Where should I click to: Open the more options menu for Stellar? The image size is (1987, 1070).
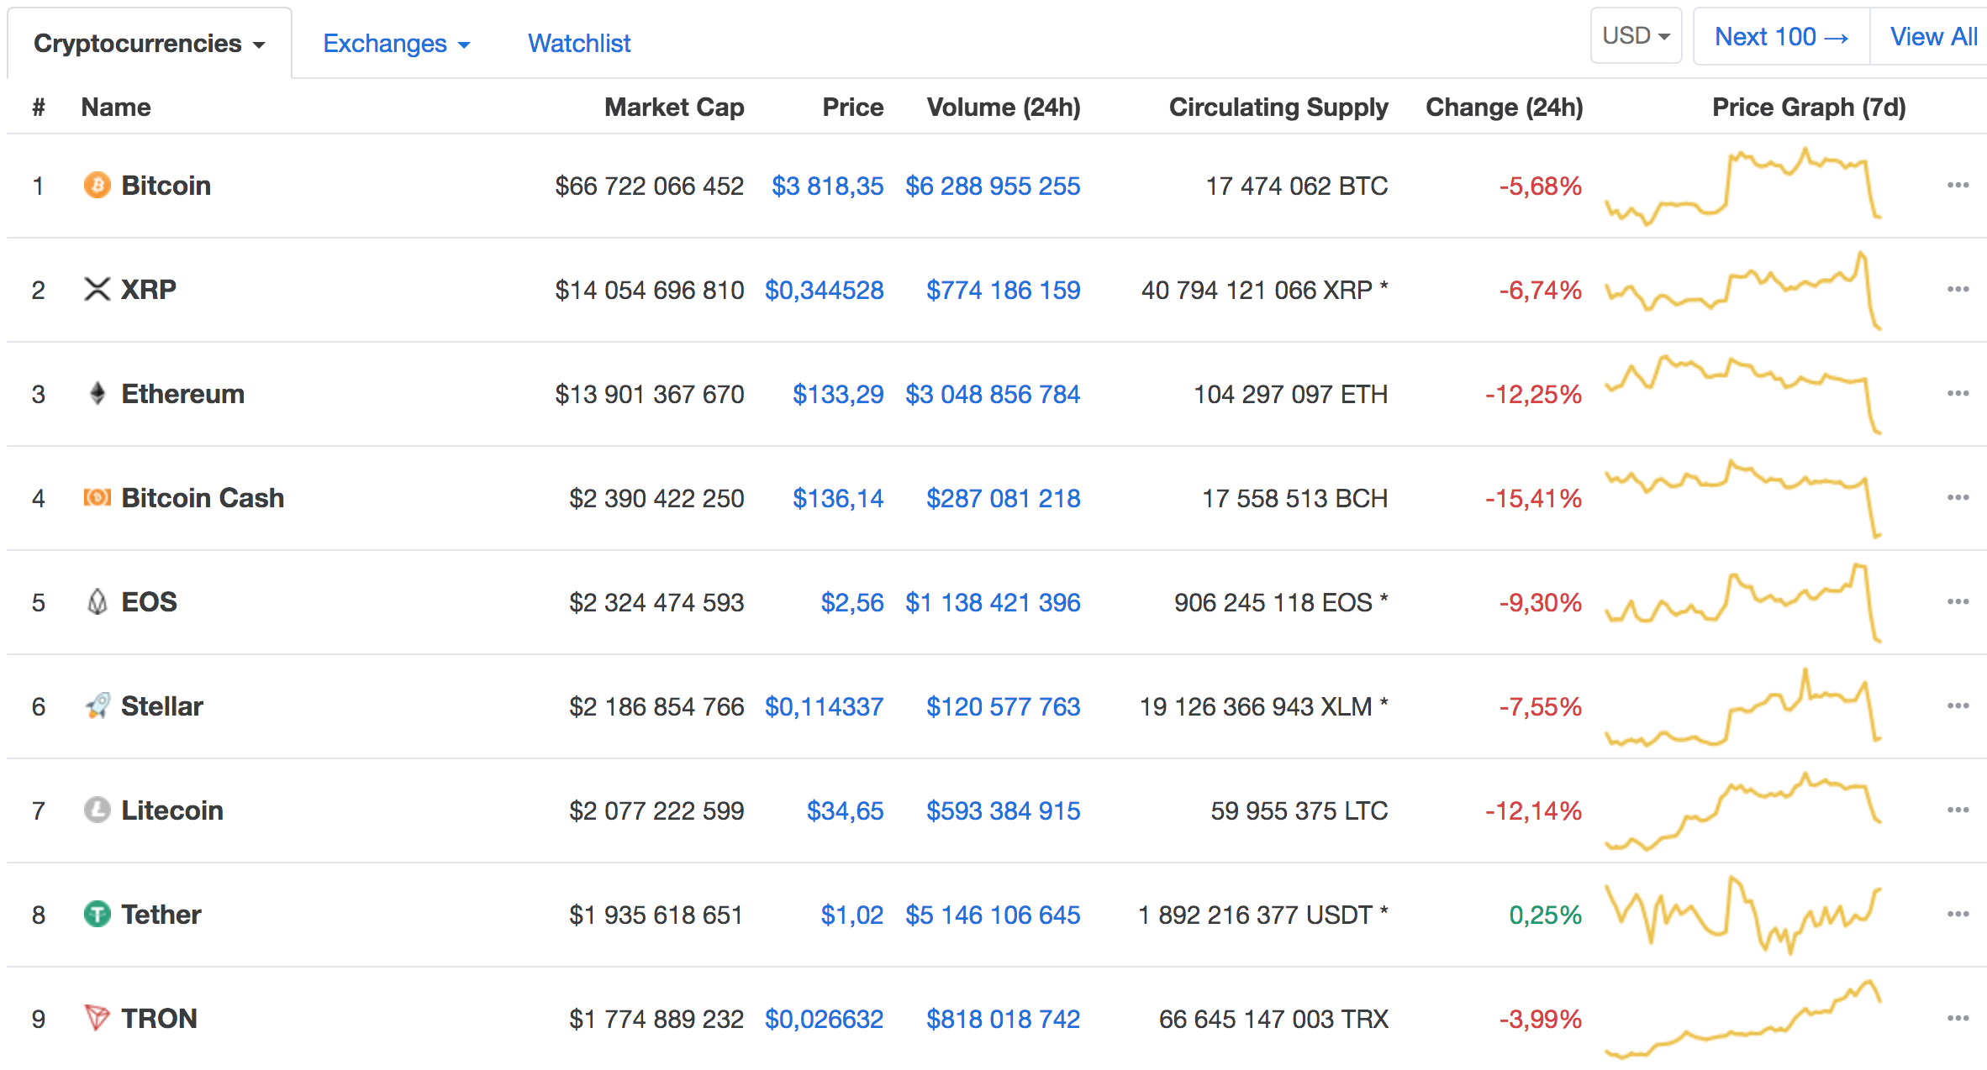point(1958,705)
